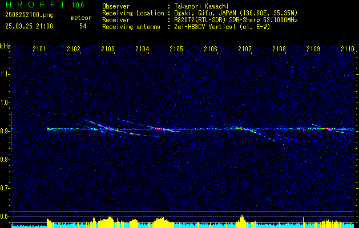Click the 1.1 kHz axis label
Screen dimensions: 359x228
pyautogui.click(x=5, y=74)
